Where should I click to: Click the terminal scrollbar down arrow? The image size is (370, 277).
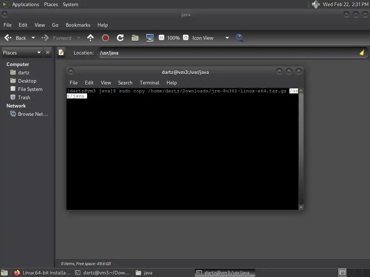point(301,207)
